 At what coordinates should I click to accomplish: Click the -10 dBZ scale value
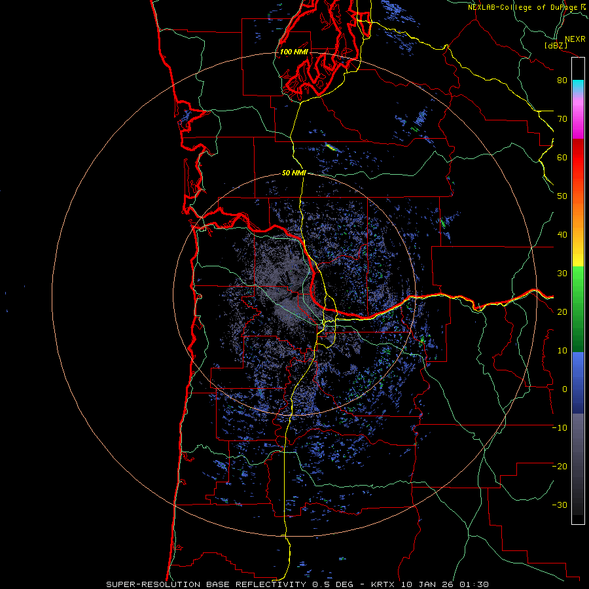click(x=560, y=428)
